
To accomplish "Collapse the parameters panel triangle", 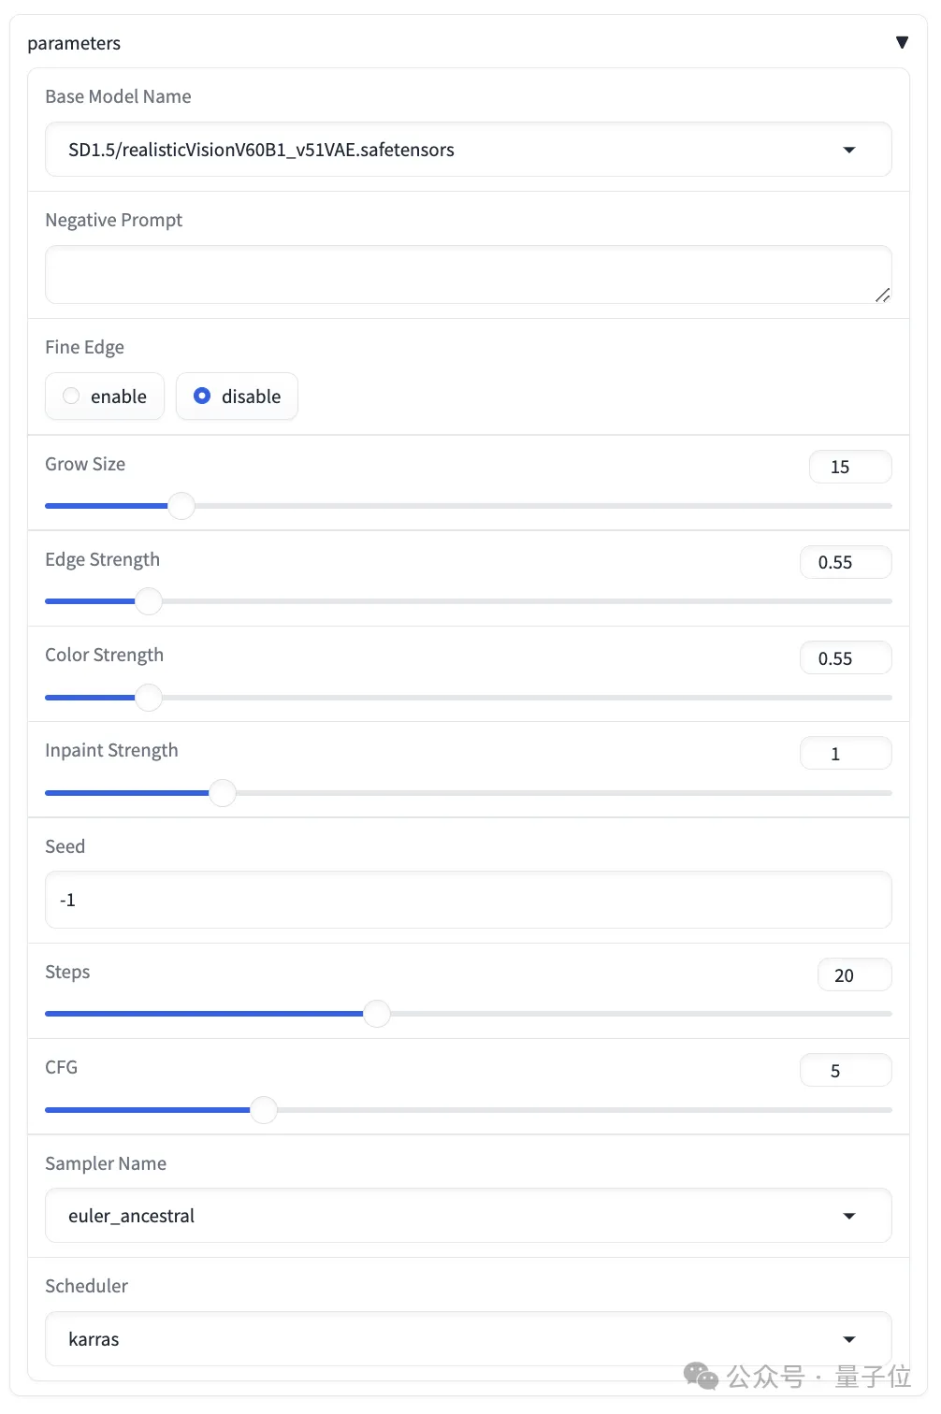I will (902, 42).
